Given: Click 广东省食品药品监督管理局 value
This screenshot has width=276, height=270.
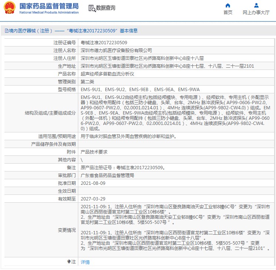Looking at the screenshot, I should (x=107, y=176).
